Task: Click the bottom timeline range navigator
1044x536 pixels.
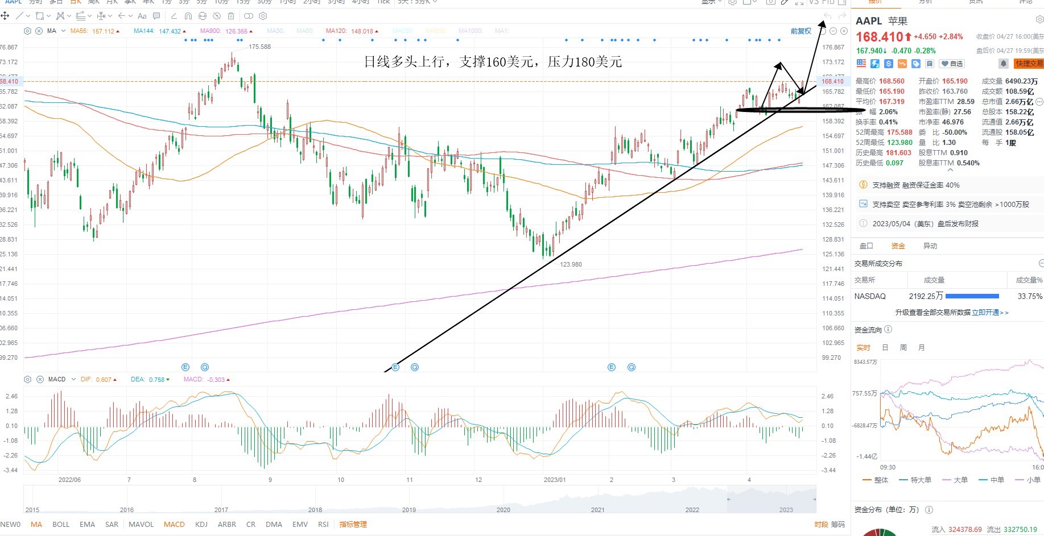Action: tap(420, 500)
